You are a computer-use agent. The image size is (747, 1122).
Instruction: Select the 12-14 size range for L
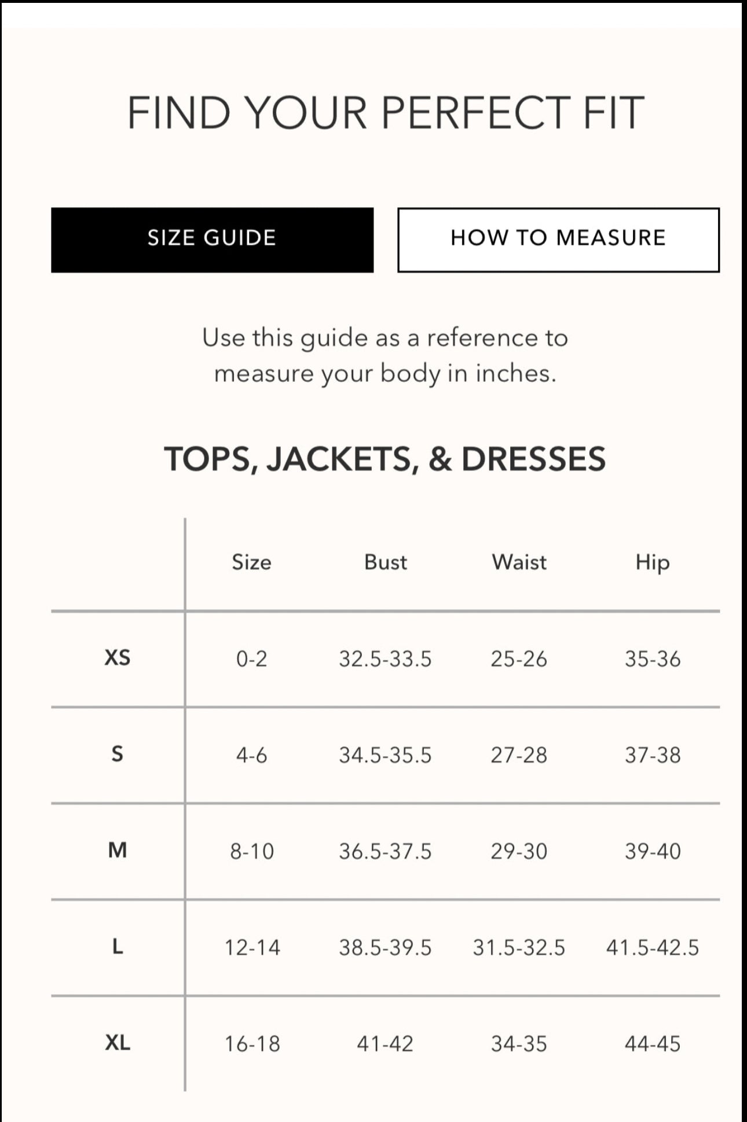click(x=252, y=946)
